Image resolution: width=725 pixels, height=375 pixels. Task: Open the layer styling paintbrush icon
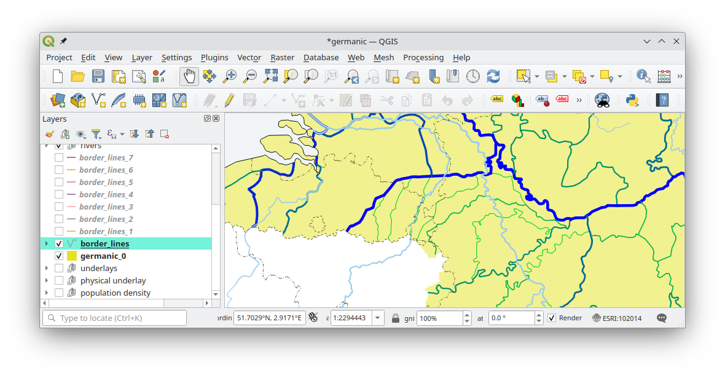(x=50, y=133)
